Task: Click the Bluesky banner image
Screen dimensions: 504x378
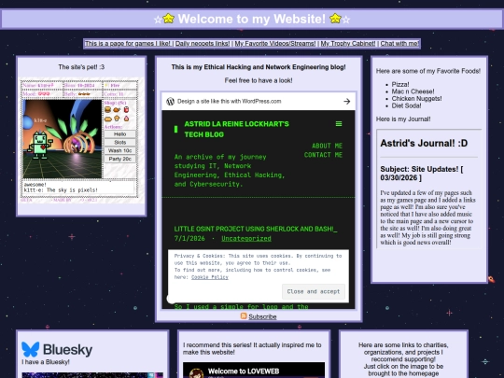Action: pos(92,375)
